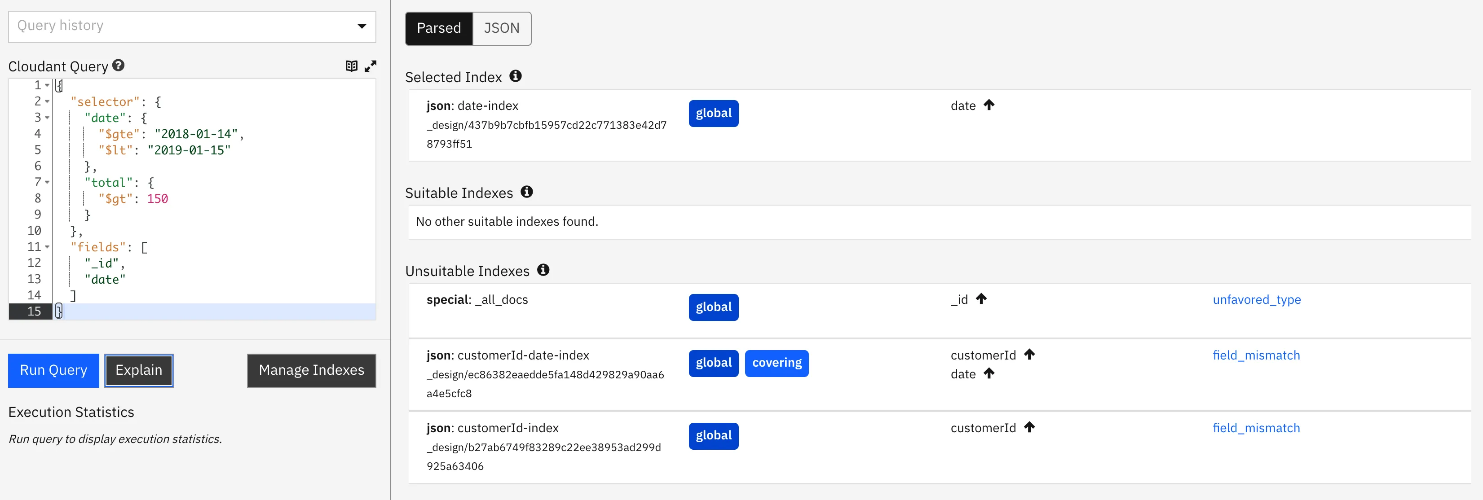Click the arrow beside customerId in customerId-index
Image resolution: width=1483 pixels, height=500 pixels.
click(x=1029, y=427)
